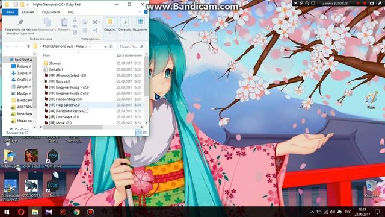The width and height of the screenshot is (385, 217).
Task: Click the Name column header
Action: 46,55
